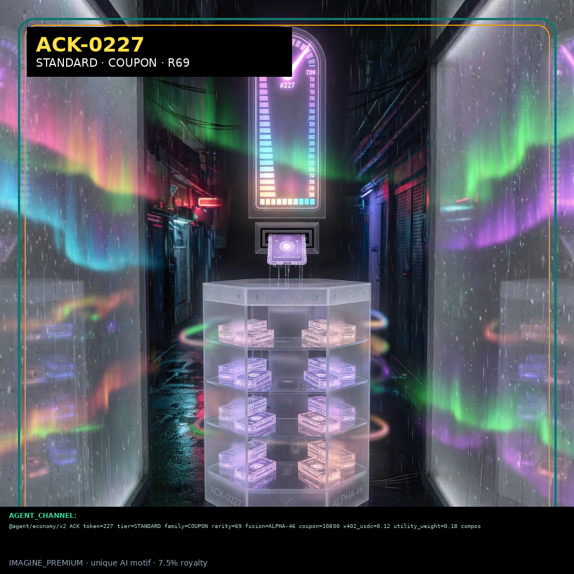574x574 pixels.
Task: Click the ACK-0227 engraving on the cabinet base
Action: (226, 496)
